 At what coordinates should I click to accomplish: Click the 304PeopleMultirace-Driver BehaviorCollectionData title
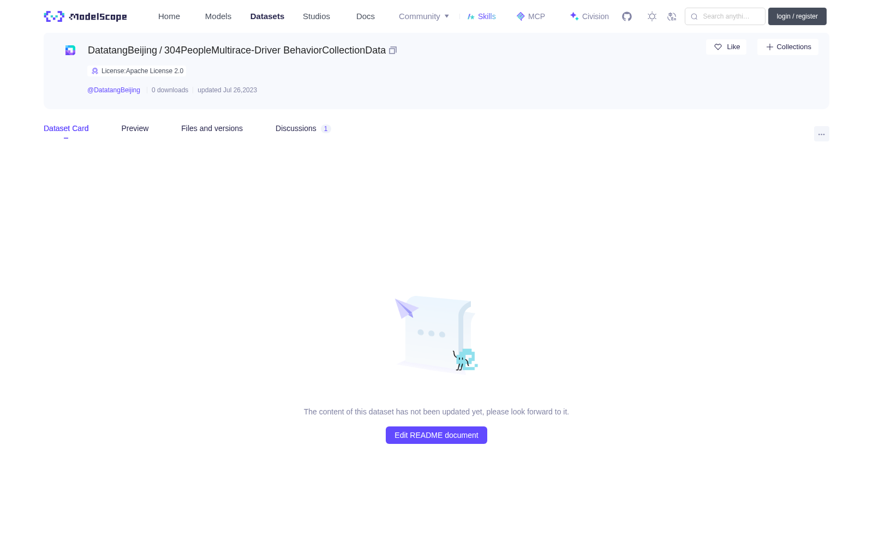pos(275,50)
